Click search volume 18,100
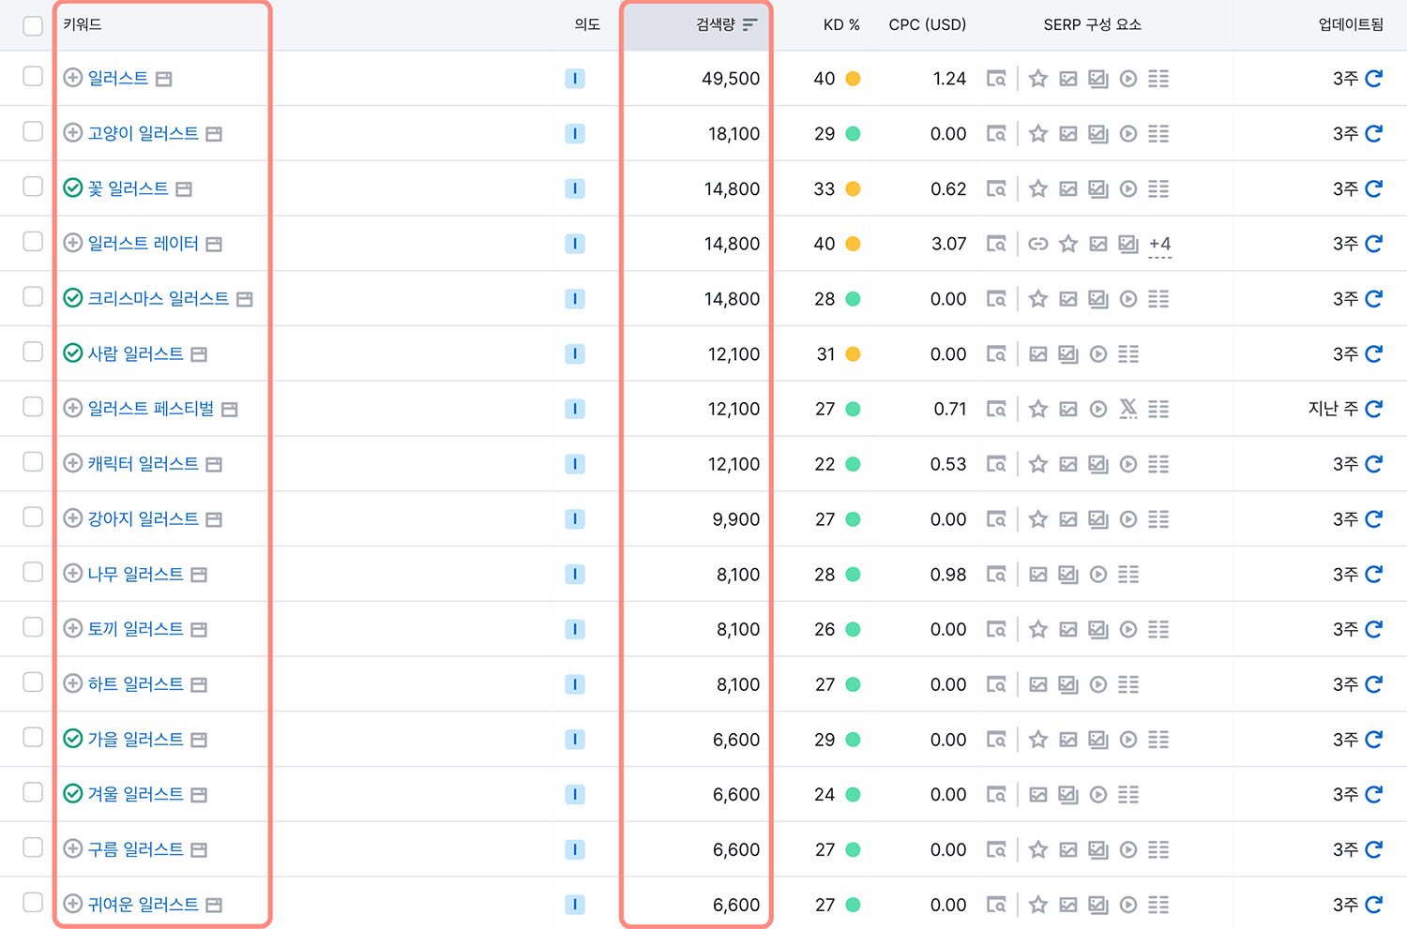The height and width of the screenshot is (929, 1407). click(734, 134)
